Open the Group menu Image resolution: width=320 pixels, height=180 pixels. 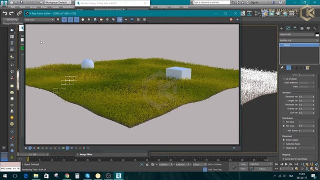tap(33, 7)
